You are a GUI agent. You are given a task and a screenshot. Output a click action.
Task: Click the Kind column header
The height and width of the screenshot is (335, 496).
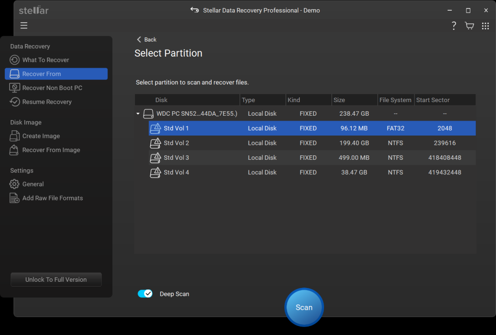pos(309,100)
